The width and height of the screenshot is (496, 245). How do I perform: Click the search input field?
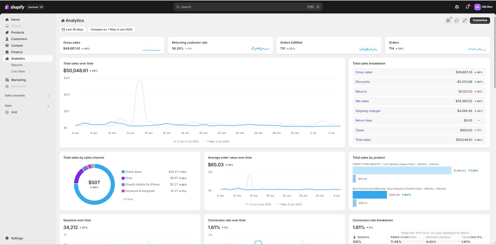coord(248,7)
